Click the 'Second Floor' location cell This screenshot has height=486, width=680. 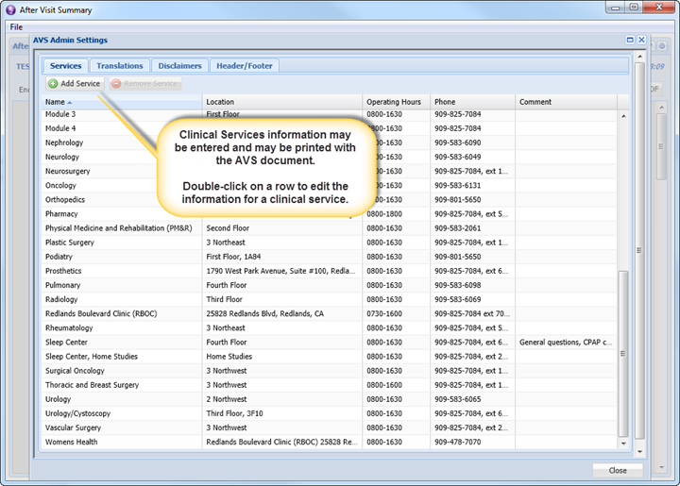(x=282, y=228)
